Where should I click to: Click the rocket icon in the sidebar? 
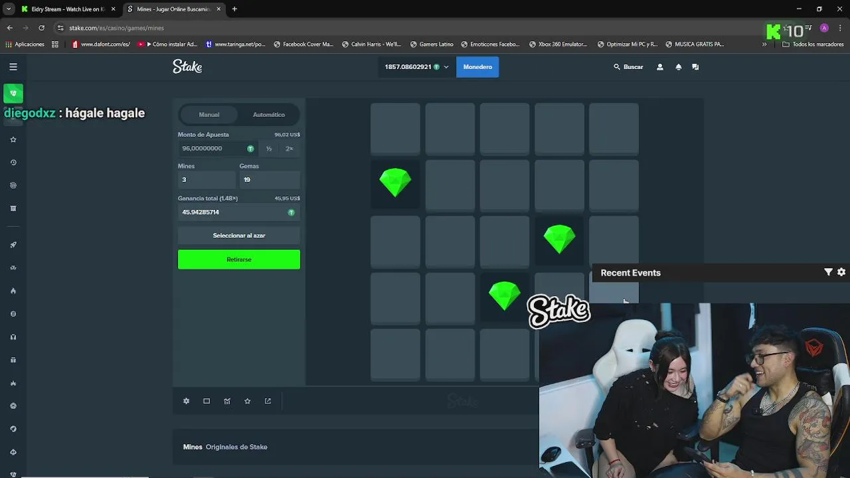[13, 245]
